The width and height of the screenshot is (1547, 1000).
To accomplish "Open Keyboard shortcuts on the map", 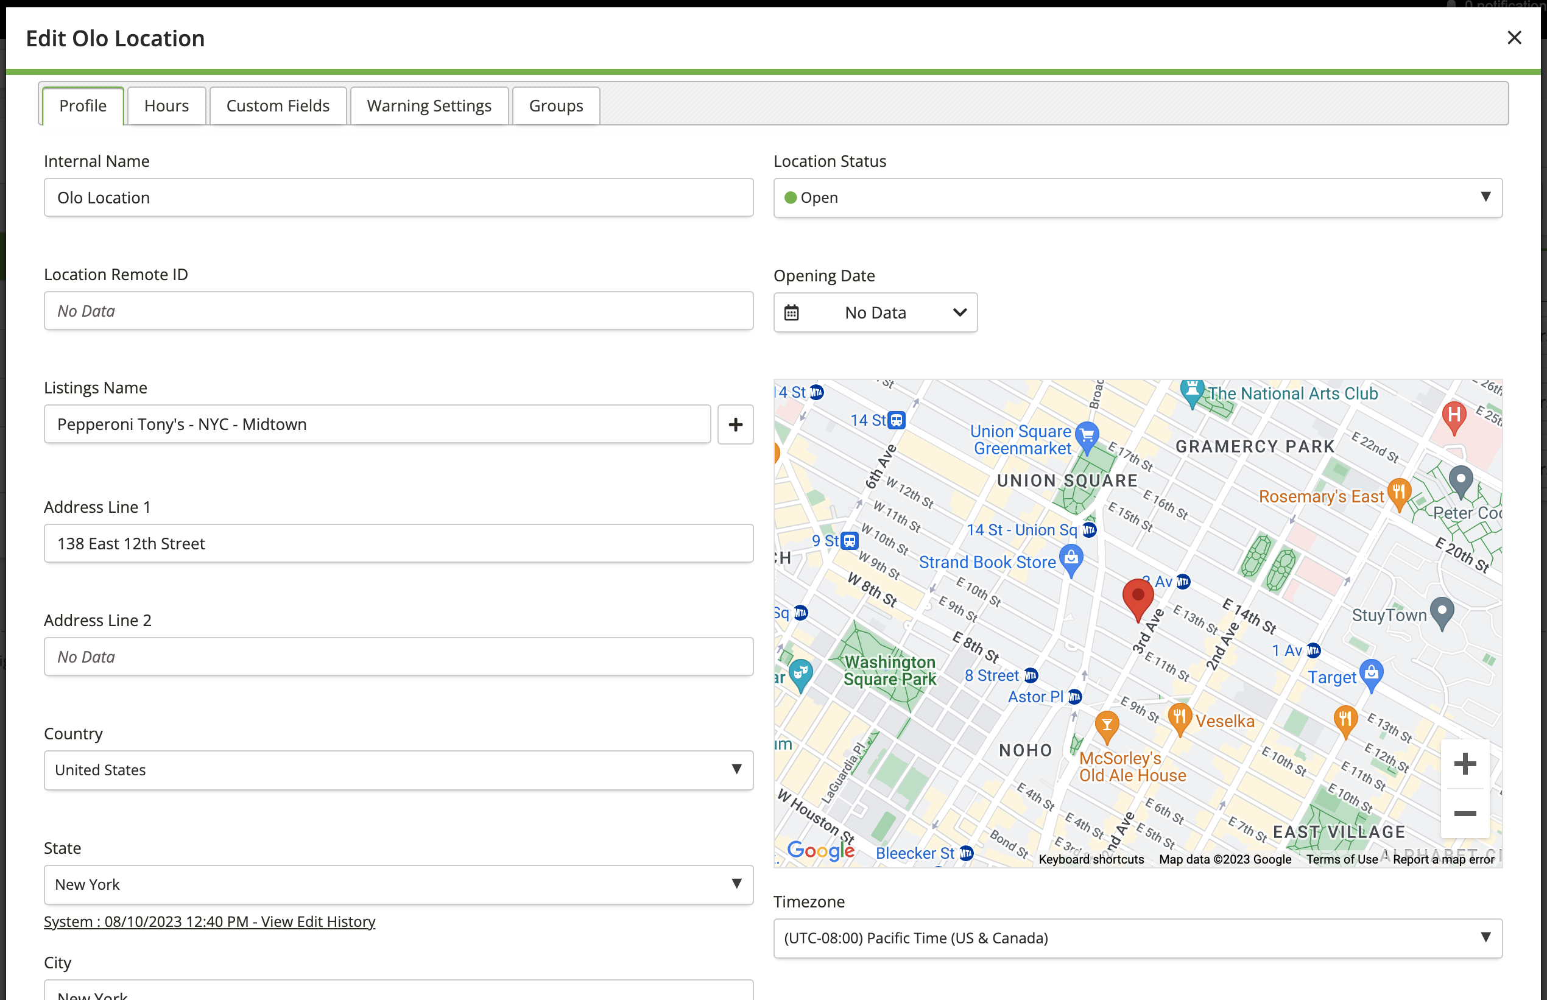I will (1091, 859).
